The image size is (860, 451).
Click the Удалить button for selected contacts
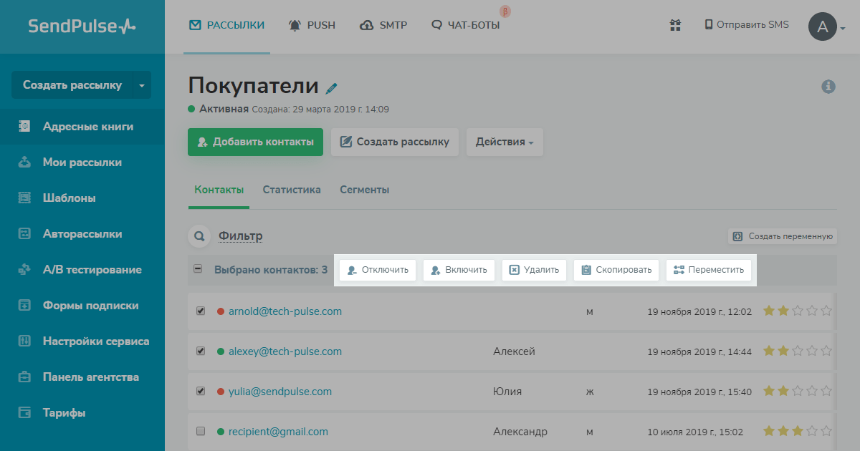pyautogui.click(x=535, y=270)
